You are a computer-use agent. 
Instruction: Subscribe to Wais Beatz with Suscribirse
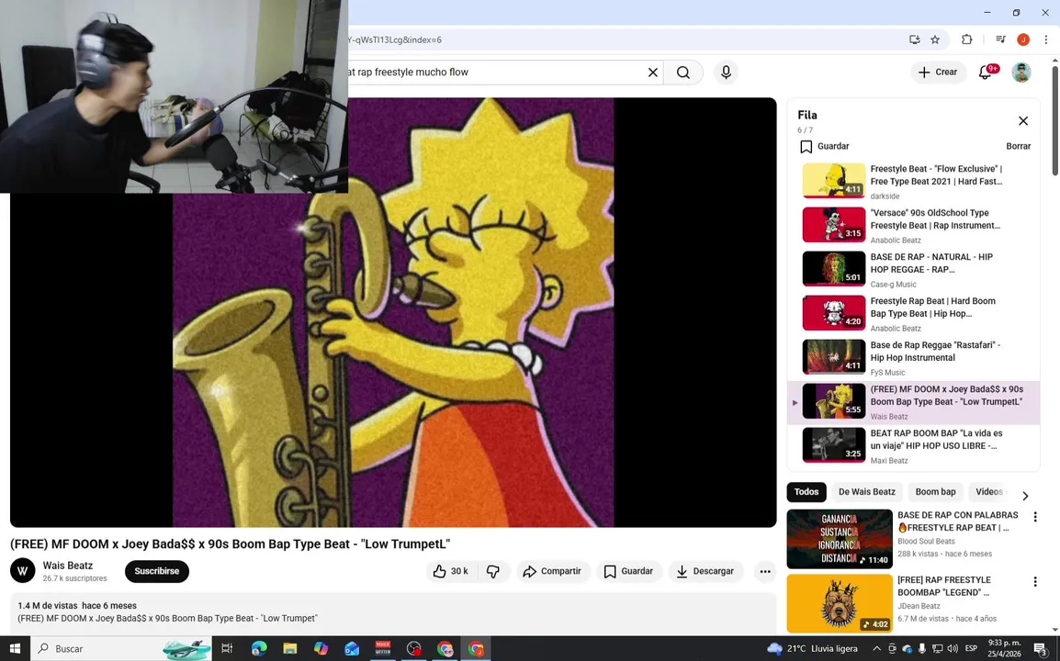[x=157, y=571]
